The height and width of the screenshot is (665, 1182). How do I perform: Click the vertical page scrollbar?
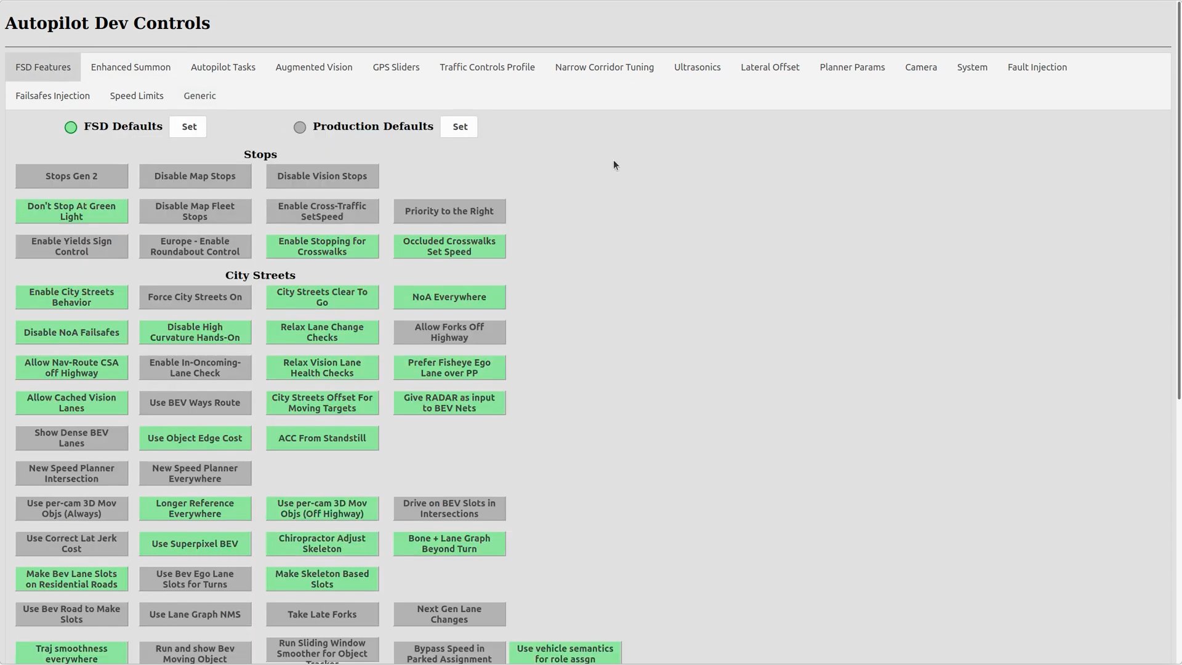click(1178, 203)
